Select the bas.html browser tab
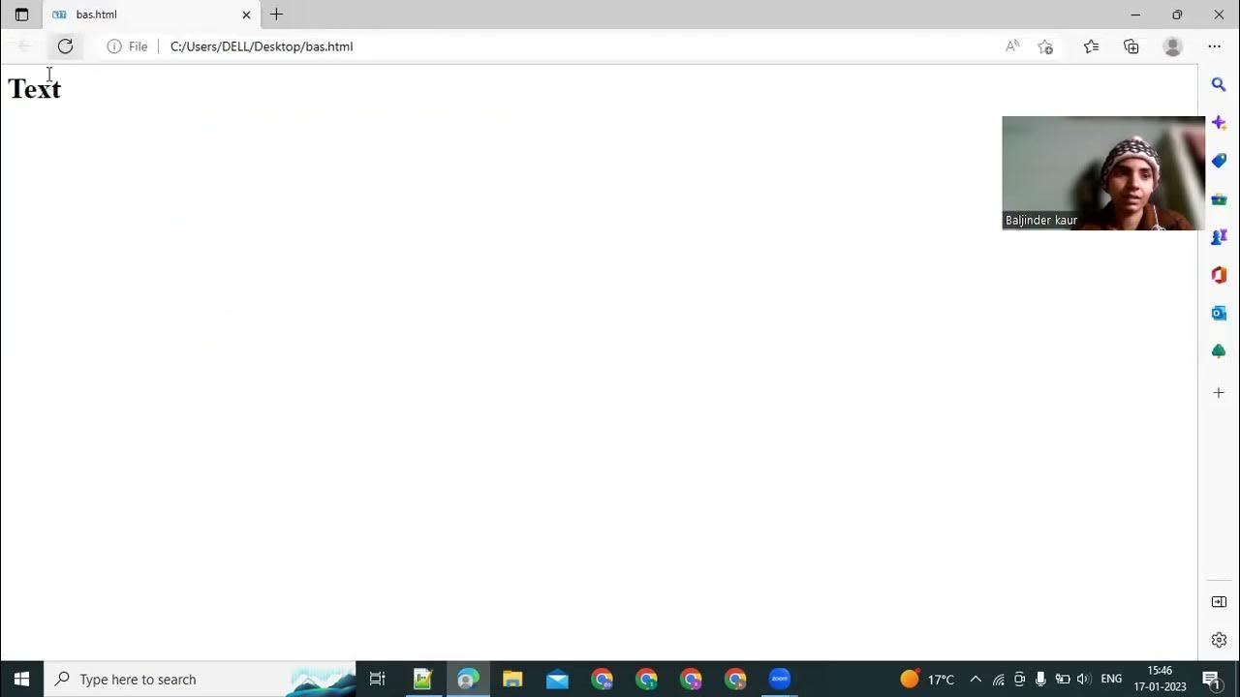 (150, 15)
